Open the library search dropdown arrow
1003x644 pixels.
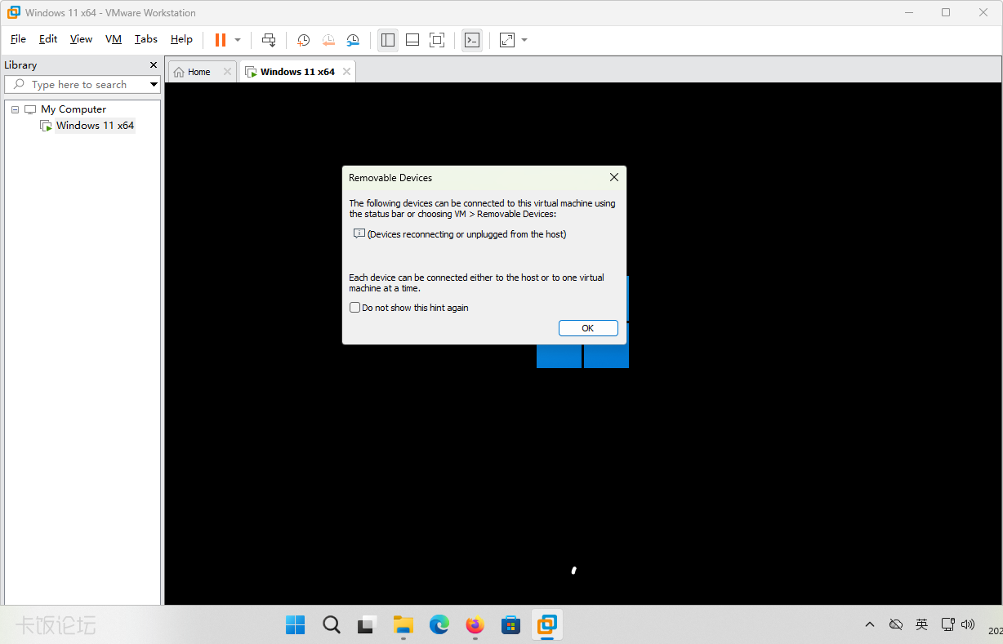[x=154, y=85]
